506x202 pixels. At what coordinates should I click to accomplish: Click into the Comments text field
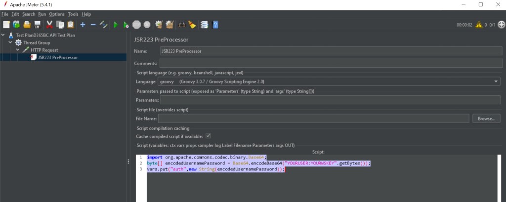[x=330, y=63]
